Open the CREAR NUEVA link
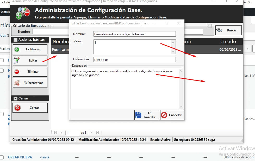 (20, 157)
